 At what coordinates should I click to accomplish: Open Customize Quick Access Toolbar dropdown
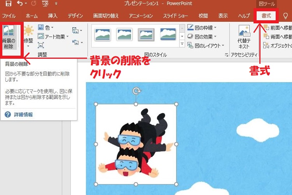(56, 4)
